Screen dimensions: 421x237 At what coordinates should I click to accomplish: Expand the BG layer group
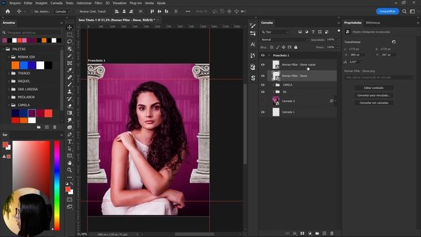tap(274, 92)
